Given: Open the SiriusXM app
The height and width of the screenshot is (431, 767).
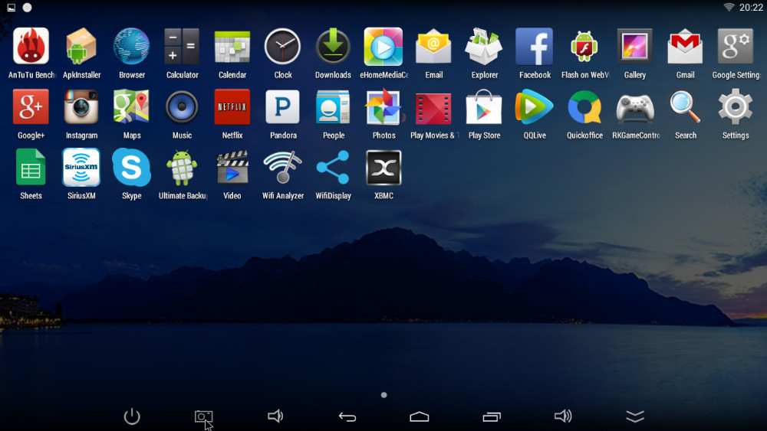Looking at the screenshot, I should click(x=81, y=168).
